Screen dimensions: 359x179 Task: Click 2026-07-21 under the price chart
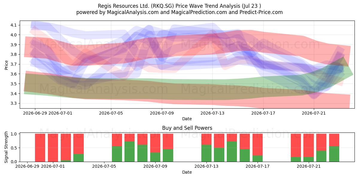click(314, 113)
